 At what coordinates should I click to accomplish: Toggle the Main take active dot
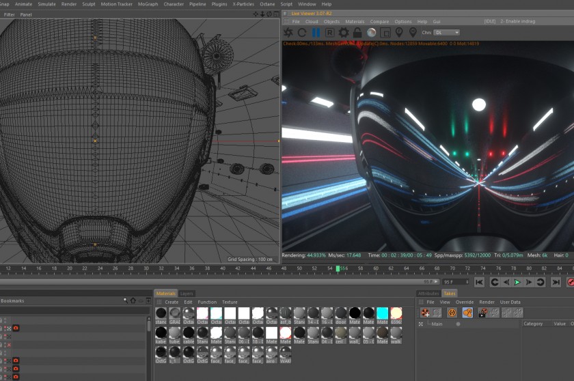[x=458, y=324]
